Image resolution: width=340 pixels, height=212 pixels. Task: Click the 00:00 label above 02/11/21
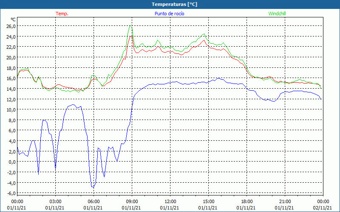tap(323, 202)
